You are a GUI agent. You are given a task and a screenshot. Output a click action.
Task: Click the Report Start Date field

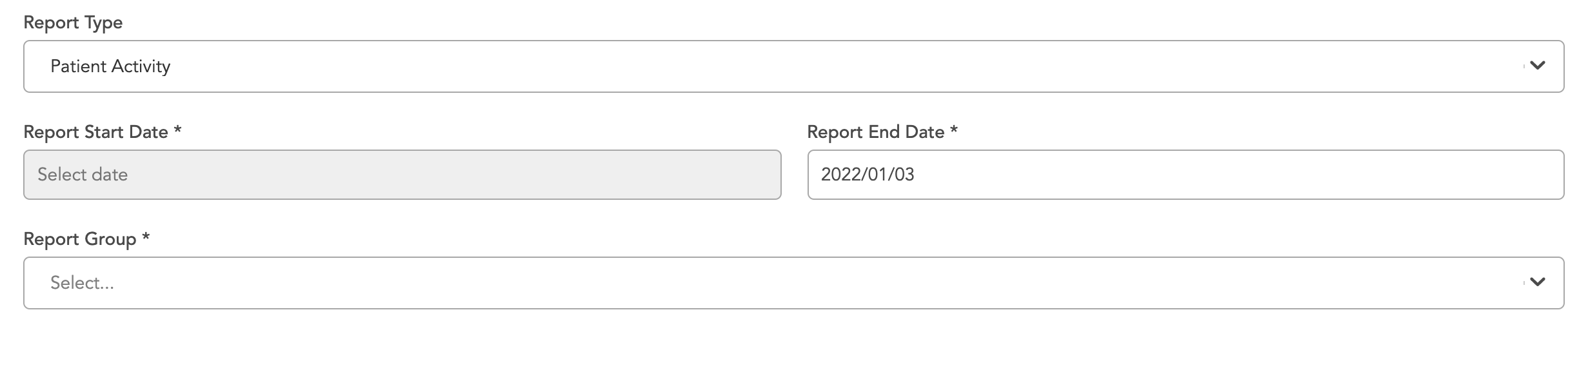click(402, 175)
